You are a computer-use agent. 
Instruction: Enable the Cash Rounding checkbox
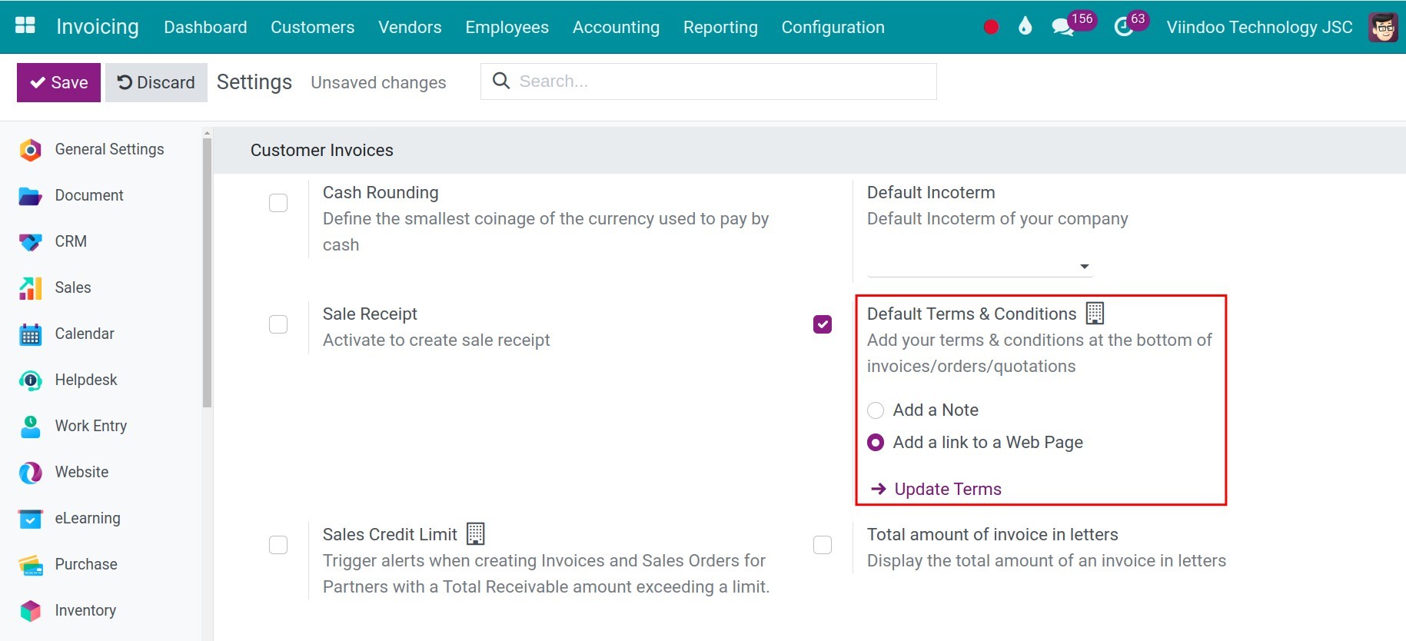(278, 203)
